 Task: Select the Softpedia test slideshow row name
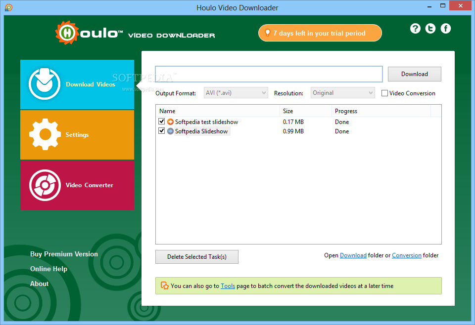(x=207, y=122)
